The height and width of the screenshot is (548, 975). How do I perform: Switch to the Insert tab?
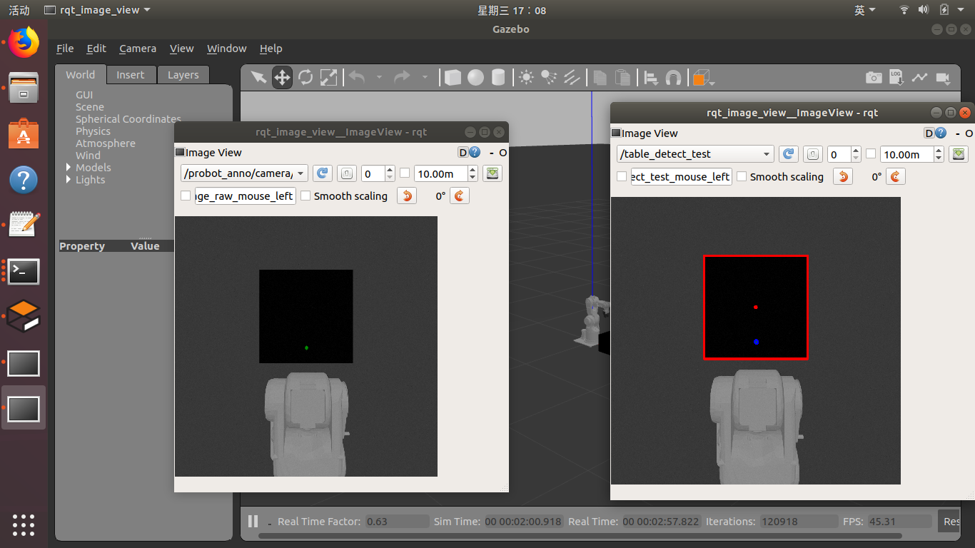[131, 75]
